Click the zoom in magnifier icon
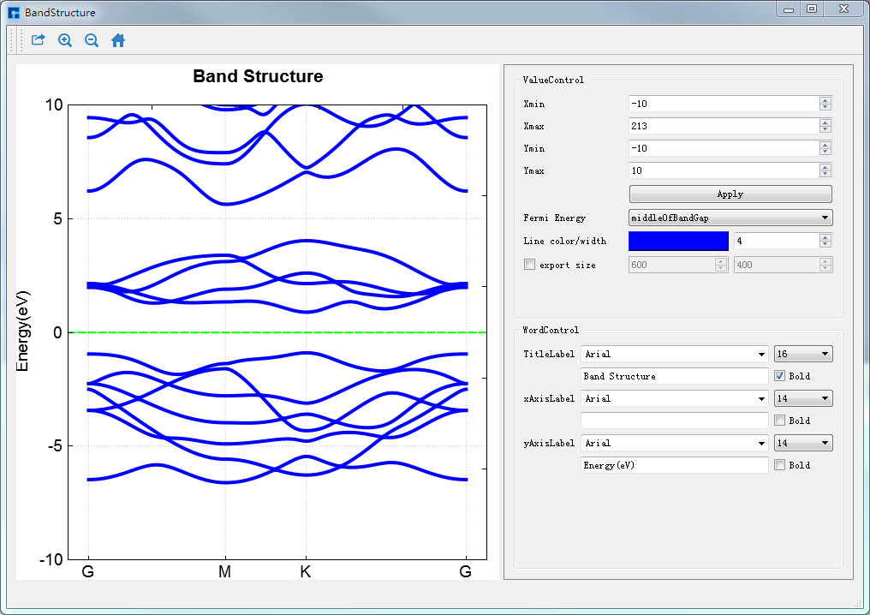 [65, 40]
